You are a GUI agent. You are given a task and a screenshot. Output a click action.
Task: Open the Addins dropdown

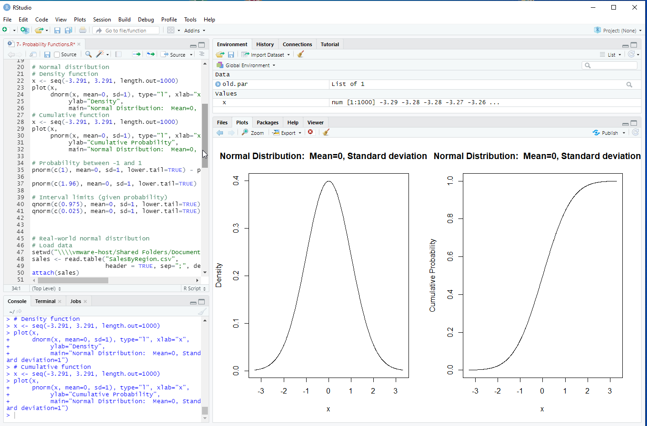195,31
